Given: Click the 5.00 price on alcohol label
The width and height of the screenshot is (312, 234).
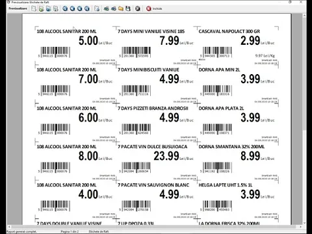Looking at the screenshot, I should click(88, 41).
